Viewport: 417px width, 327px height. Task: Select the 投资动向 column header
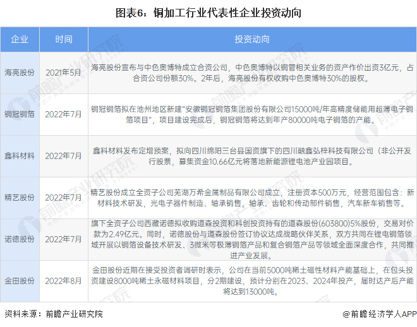coord(252,39)
